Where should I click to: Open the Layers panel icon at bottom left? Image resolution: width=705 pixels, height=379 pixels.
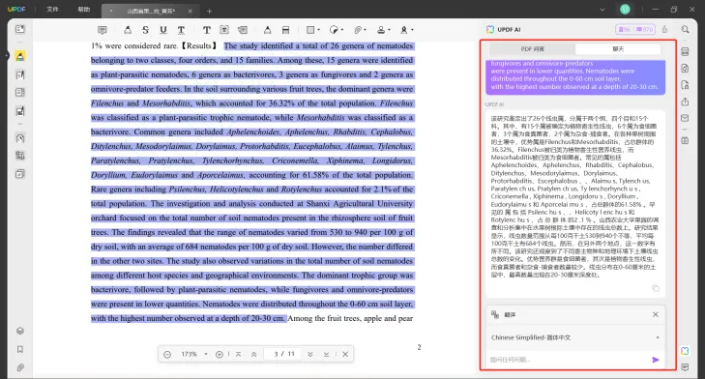click(x=19, y=331)
